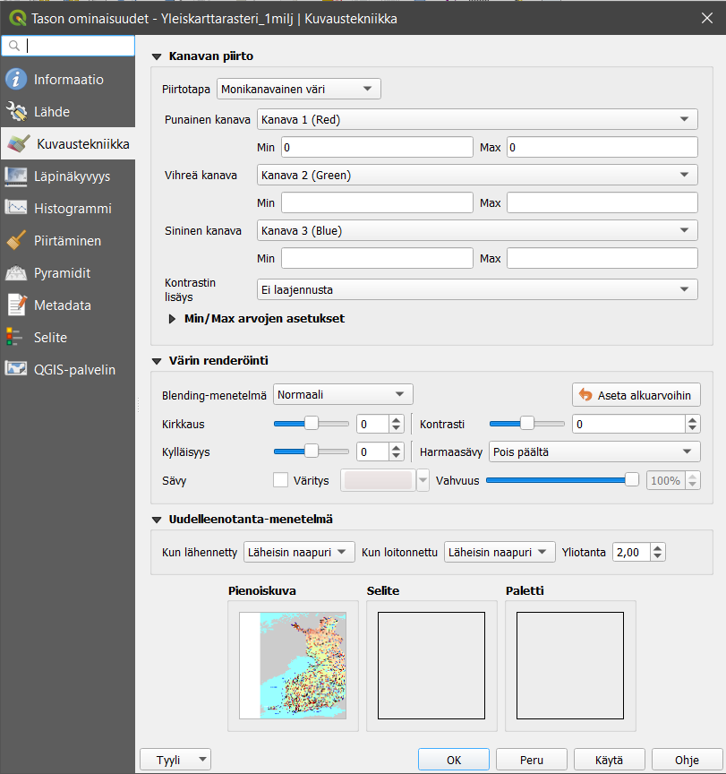Open the Kontrastin lisäys dropdown

tap(476, 289)
